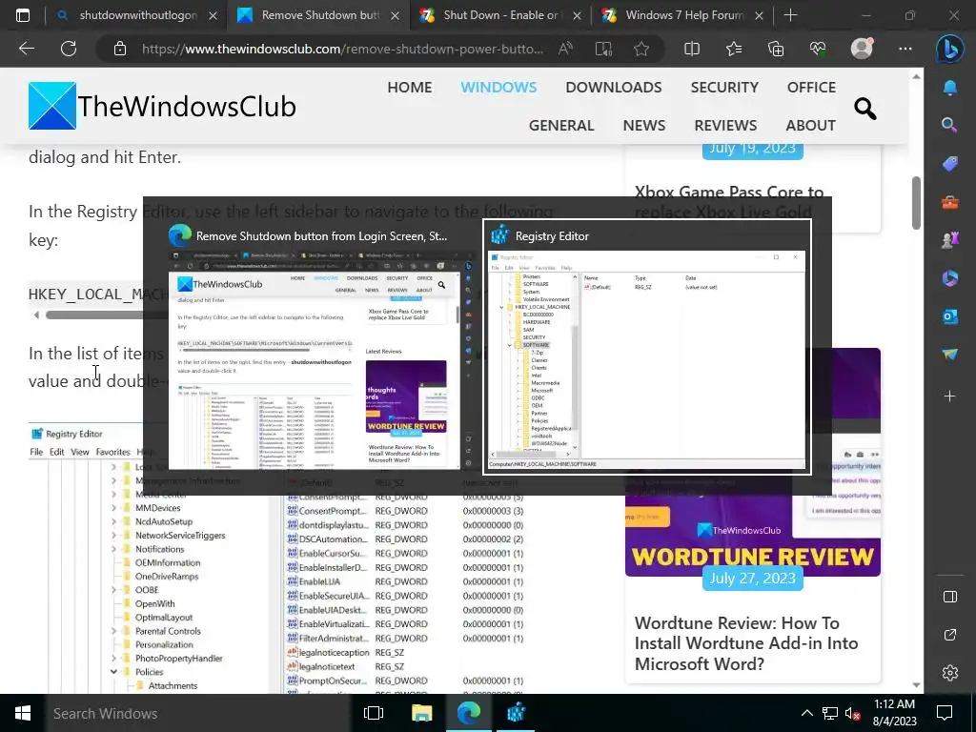The width and height of the screenshot is (976, 732).
Task: Click the sidebar paper plane Drop icon
Action: pos(950,355)
